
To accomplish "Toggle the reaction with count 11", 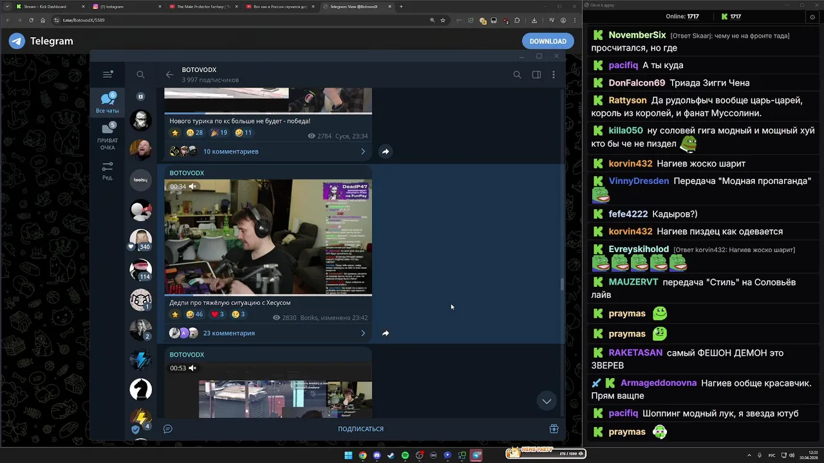I will 243,132.
